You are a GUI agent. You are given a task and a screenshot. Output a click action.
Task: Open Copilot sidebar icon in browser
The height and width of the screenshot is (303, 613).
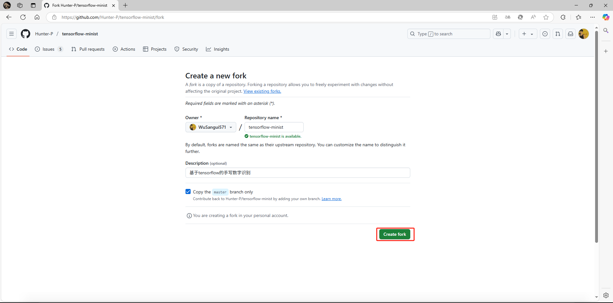click(606, 17)
